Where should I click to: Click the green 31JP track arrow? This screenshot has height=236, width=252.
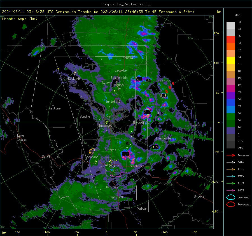click(231, 183)
